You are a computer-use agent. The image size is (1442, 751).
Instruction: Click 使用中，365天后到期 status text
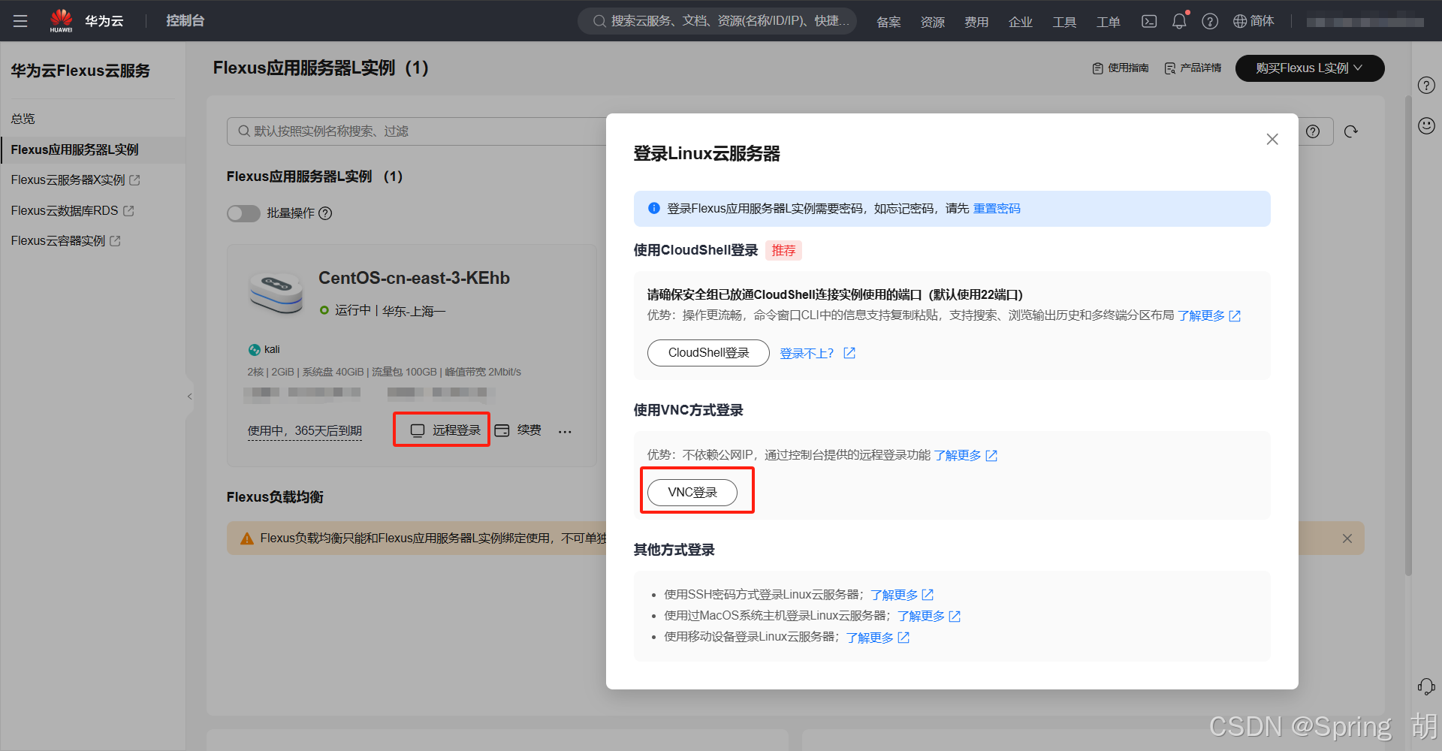[305, 431]
